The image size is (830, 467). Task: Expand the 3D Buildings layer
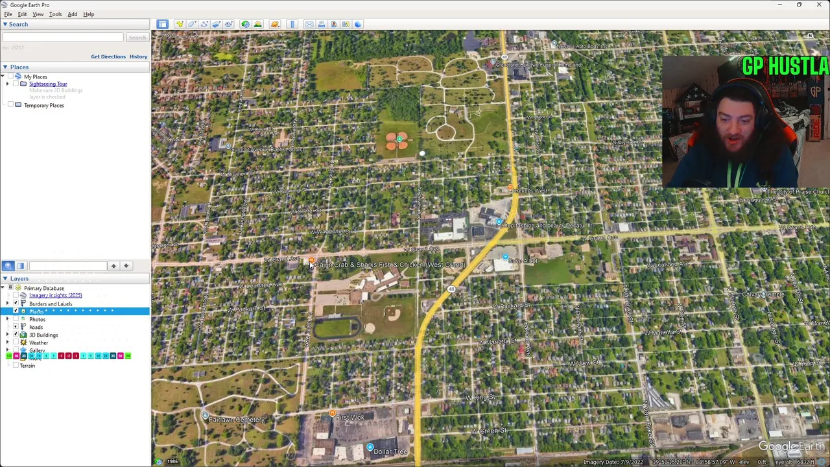8,335
